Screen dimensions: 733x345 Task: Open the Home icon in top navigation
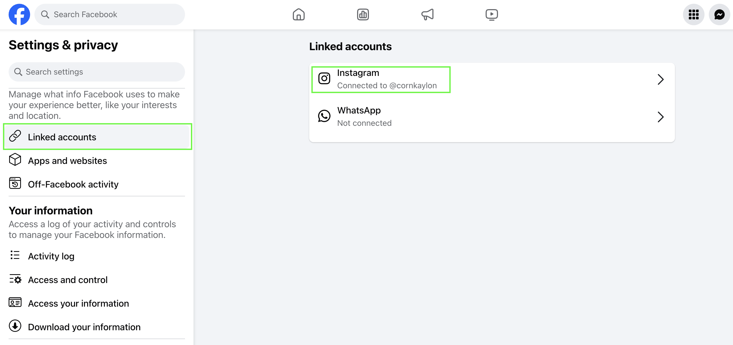pos(298,14)
